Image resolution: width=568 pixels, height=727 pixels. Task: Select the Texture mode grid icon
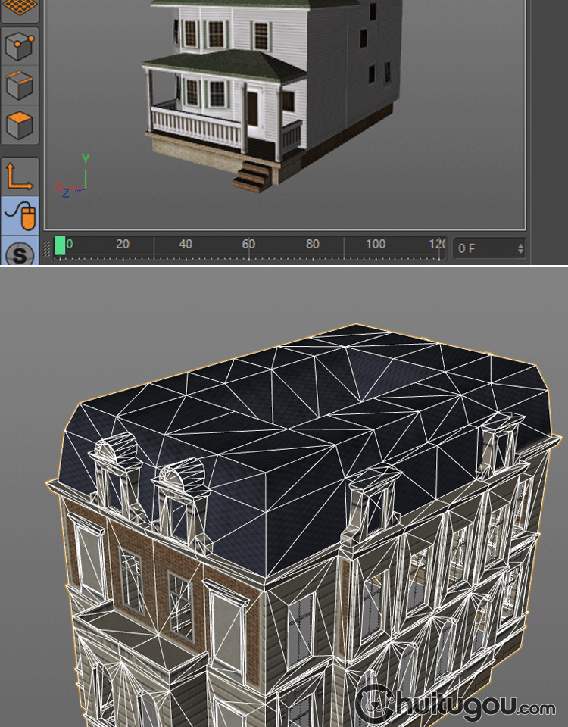[19, 9]
